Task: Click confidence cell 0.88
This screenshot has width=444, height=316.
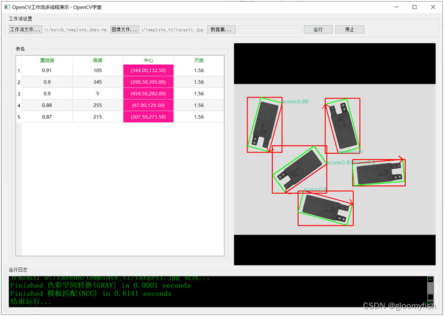Action: pos(47,105)
